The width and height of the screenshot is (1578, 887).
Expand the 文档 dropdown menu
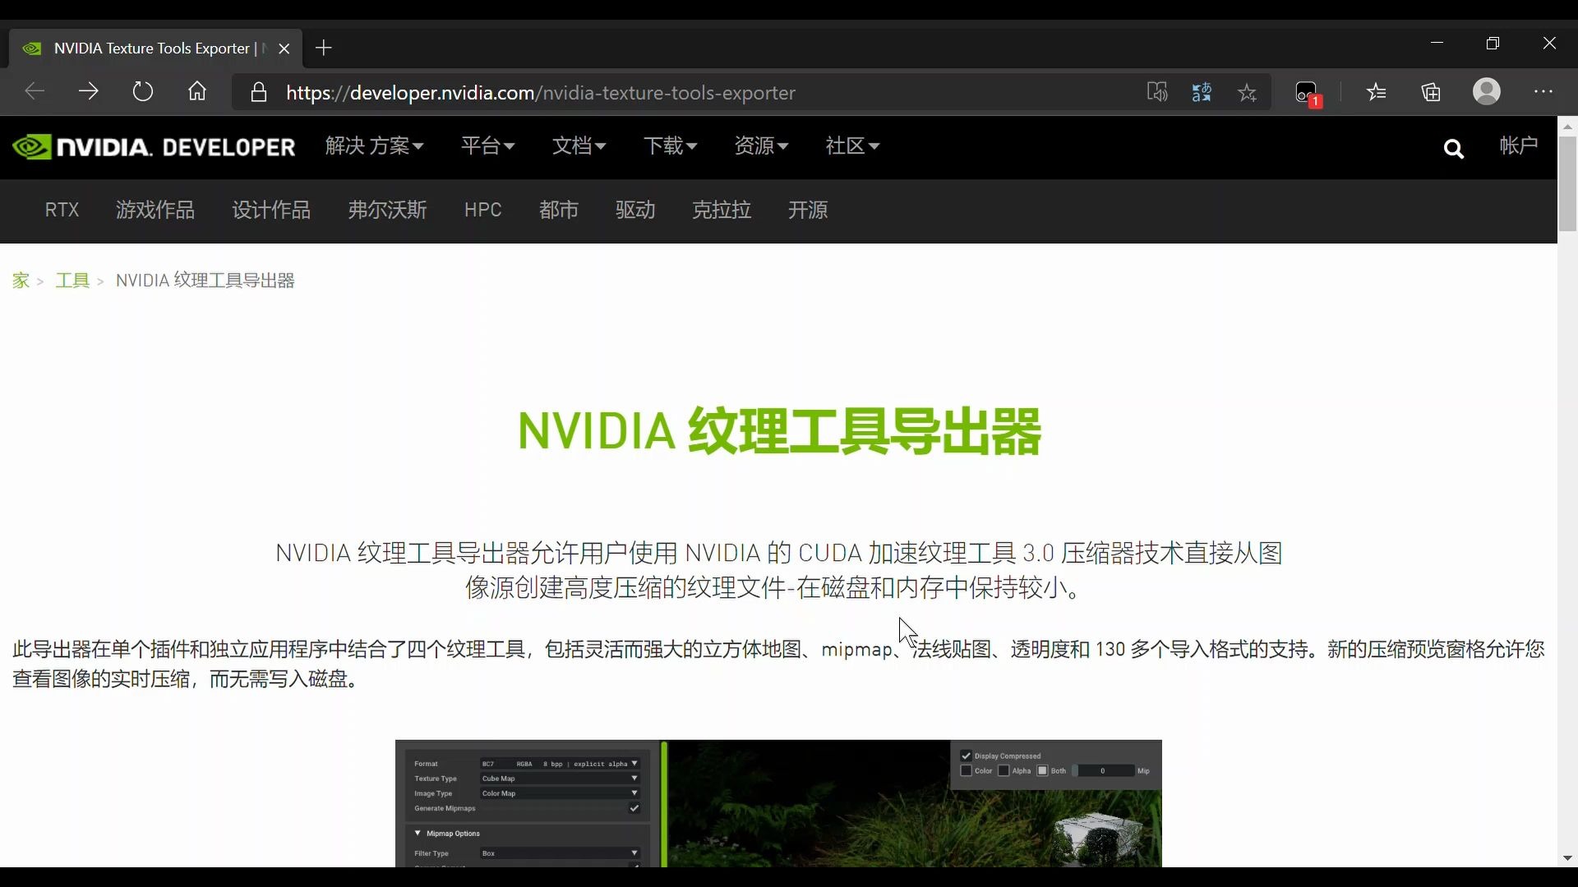579,146
